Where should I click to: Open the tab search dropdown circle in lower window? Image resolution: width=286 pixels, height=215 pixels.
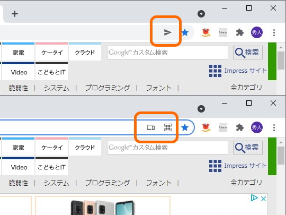[x=201, y=109]
